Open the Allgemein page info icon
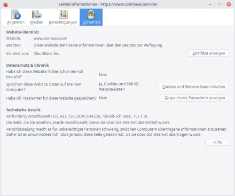Viewport: 235px width, 196px height. [16, 15]
